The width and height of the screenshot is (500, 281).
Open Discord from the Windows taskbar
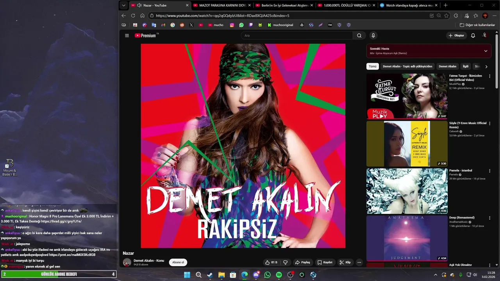256,275
